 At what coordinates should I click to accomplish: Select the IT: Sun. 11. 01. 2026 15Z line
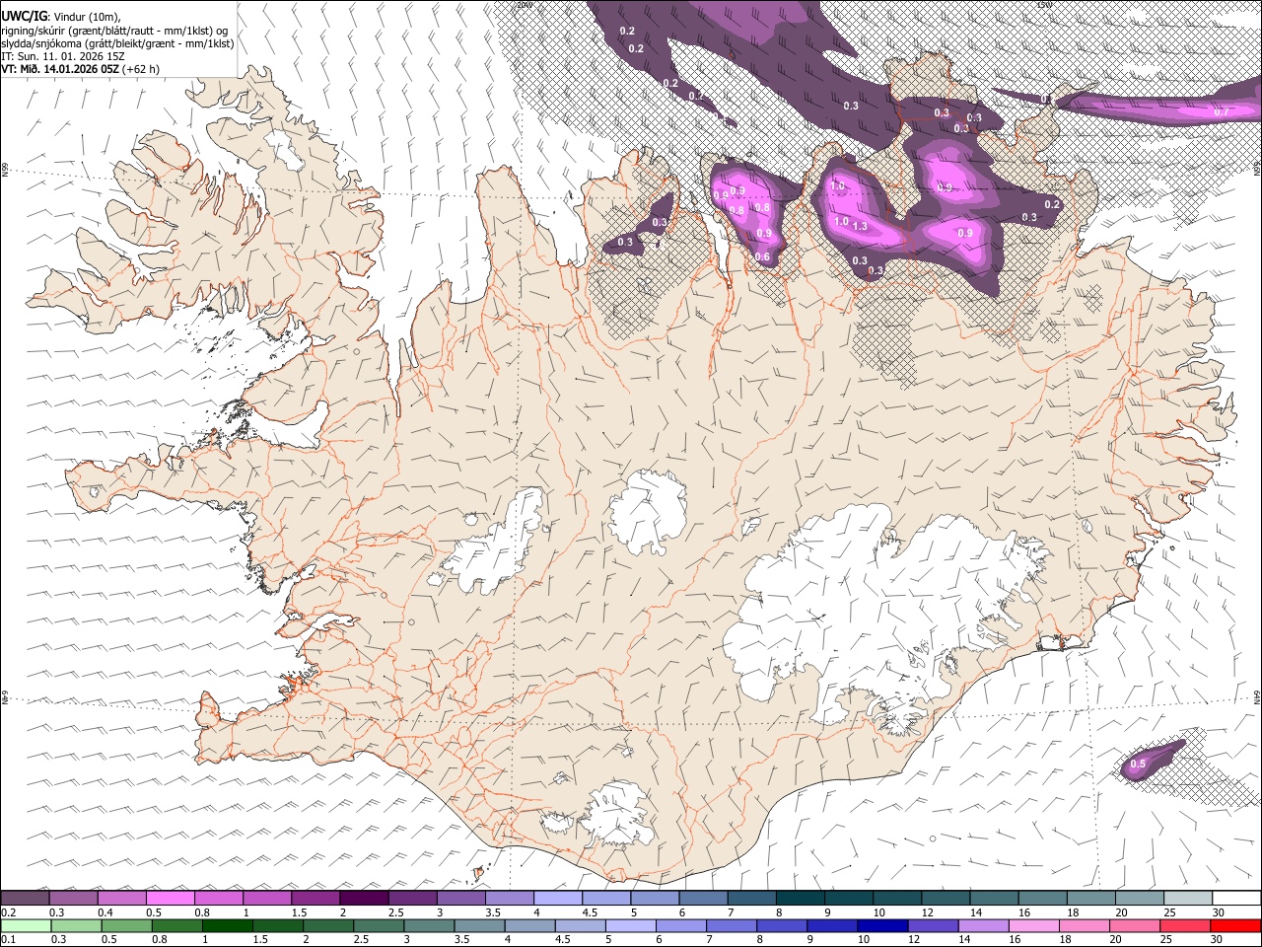point(62,56)
